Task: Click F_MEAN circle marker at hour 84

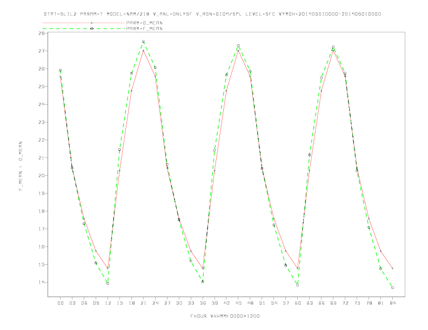Action: coord(392,288)
